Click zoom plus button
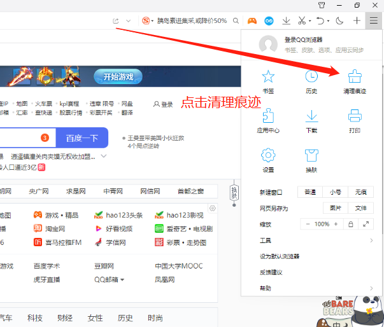384x327 pixels. click(x=336, y=224)
